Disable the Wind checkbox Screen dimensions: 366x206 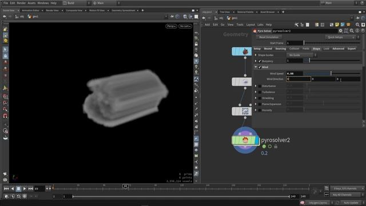coord(260,68)
